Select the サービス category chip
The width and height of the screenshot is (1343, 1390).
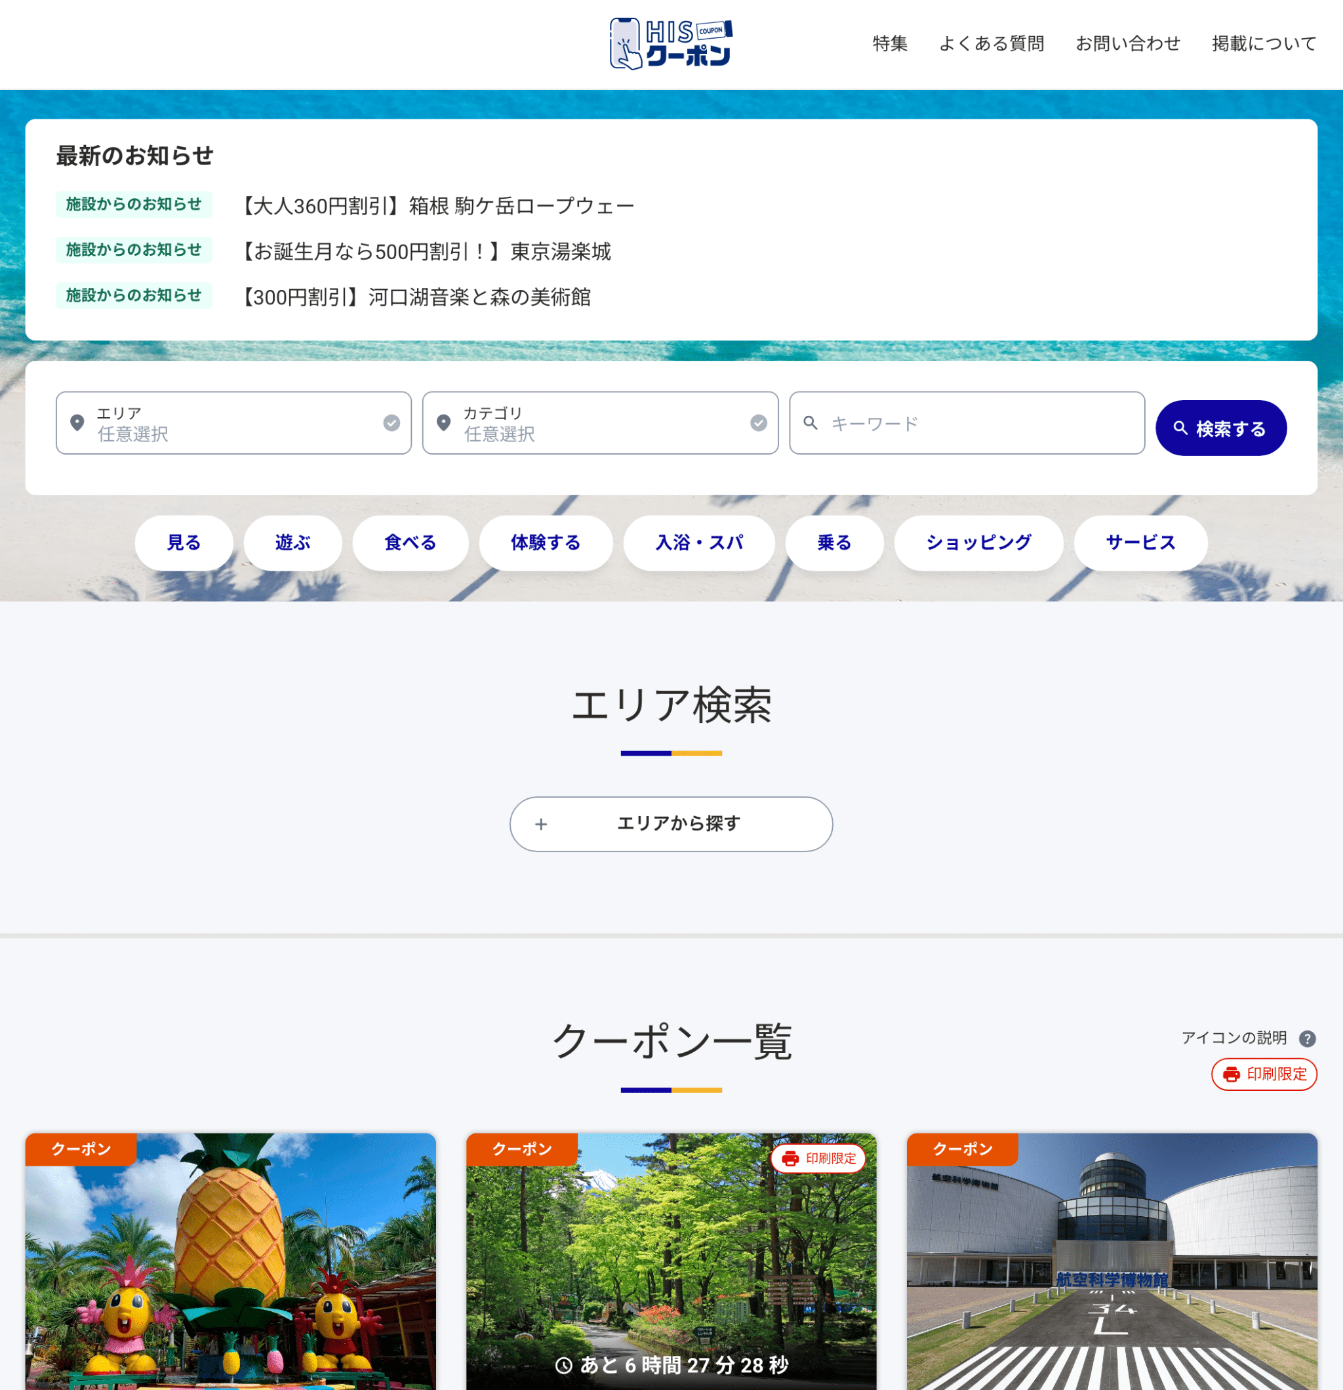[1140, 542]
